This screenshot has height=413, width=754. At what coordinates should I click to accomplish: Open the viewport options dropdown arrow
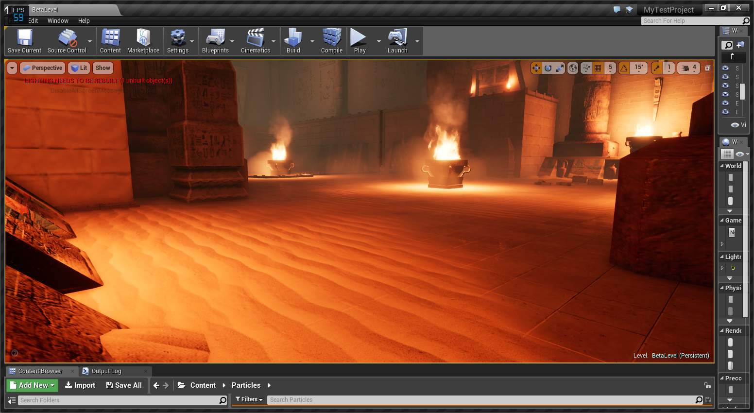[x=12, y=68]
